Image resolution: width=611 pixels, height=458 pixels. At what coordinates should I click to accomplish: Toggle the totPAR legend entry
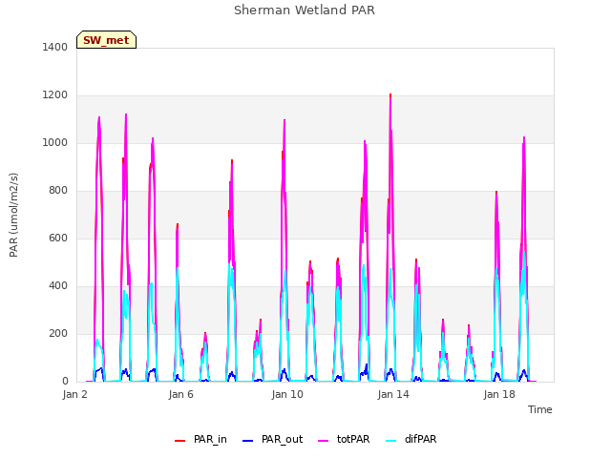[x=344, y=439]
